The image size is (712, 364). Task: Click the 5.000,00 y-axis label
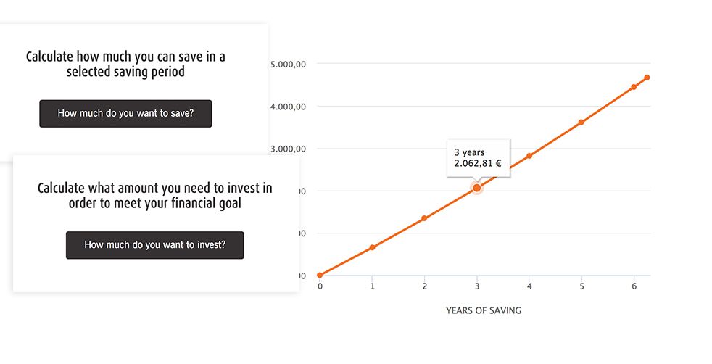click(x=288, y=65)
